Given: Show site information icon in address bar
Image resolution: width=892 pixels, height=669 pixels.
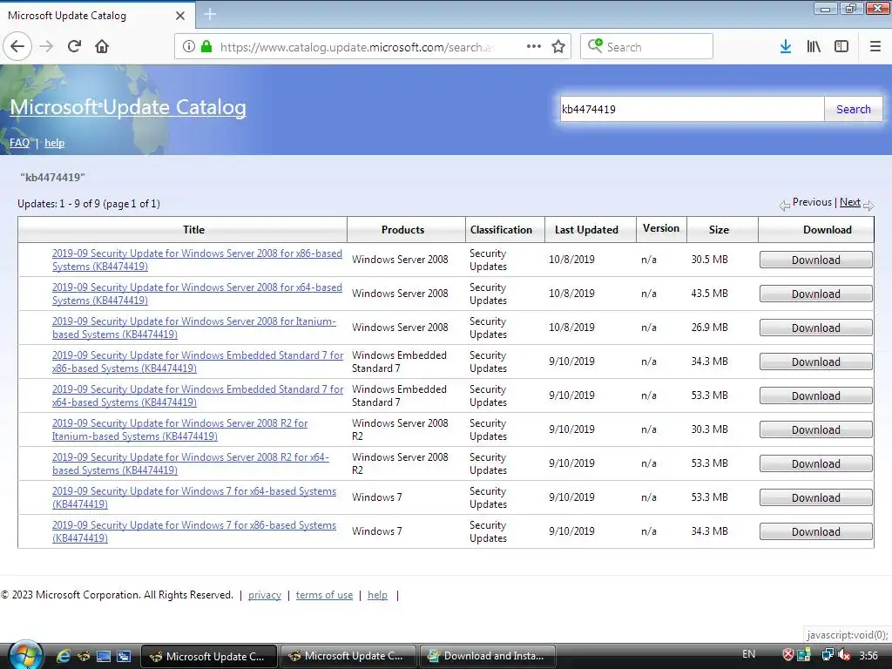Looking at the screenshot, I should pyautogui.click(x=188, y=46).
